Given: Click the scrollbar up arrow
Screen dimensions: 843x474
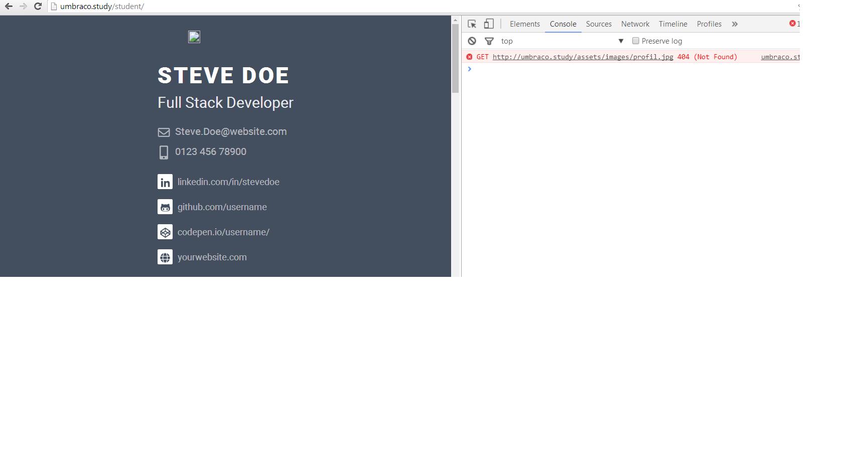Looking at the screenshot, I should (x=455, y=20).
